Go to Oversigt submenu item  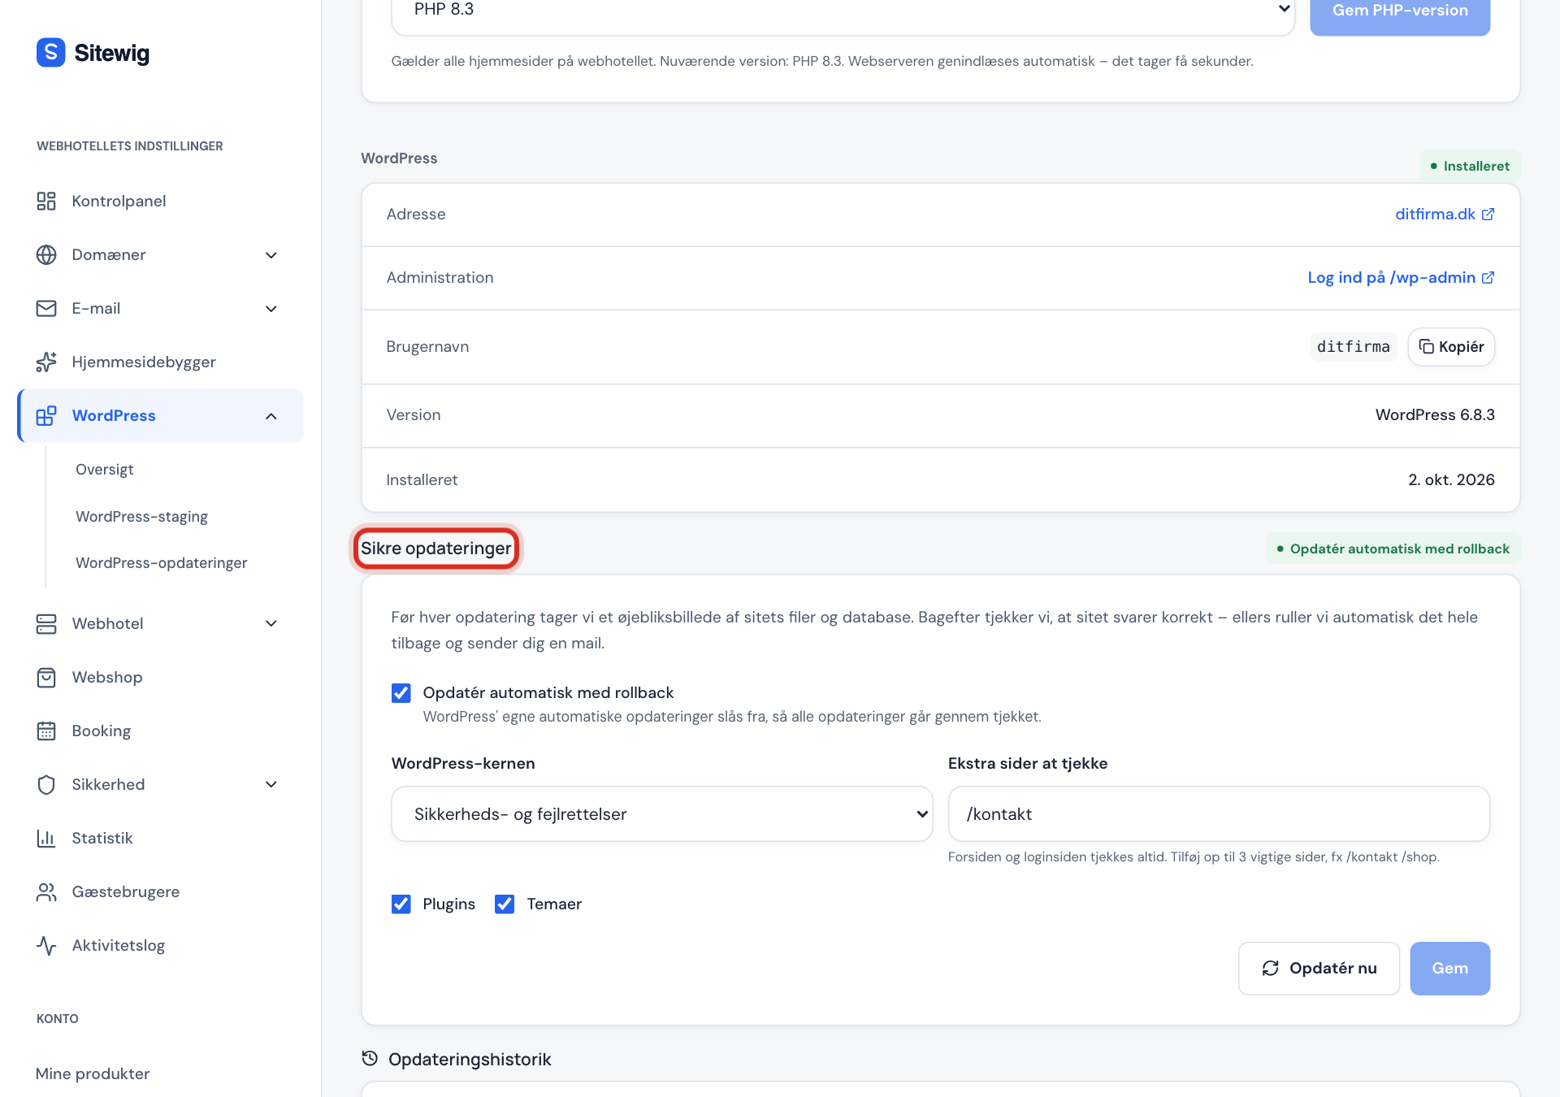pos(105,469)
